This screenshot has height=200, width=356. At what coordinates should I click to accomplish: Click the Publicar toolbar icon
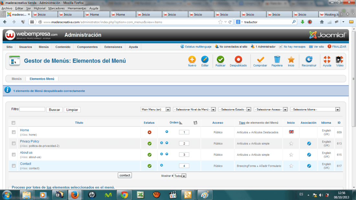(220, 60)
